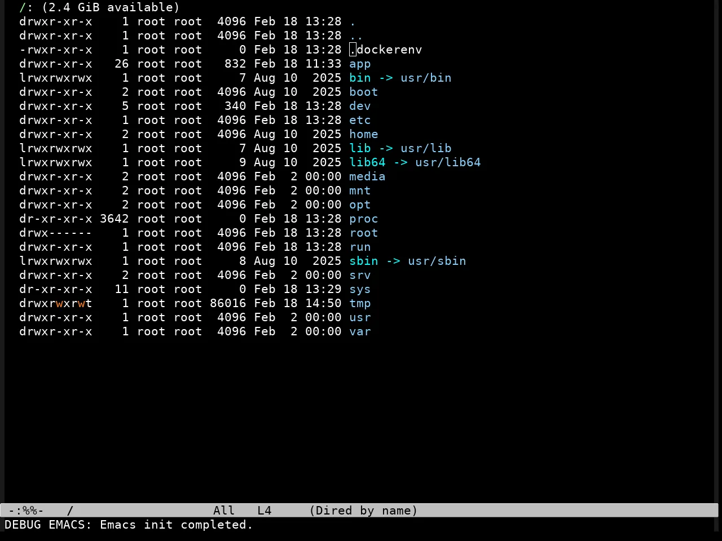Click the drwxrwxrwt permissions of tmp
The height and width of the screenshot is (541, 722).
click(x=55, y=303)
